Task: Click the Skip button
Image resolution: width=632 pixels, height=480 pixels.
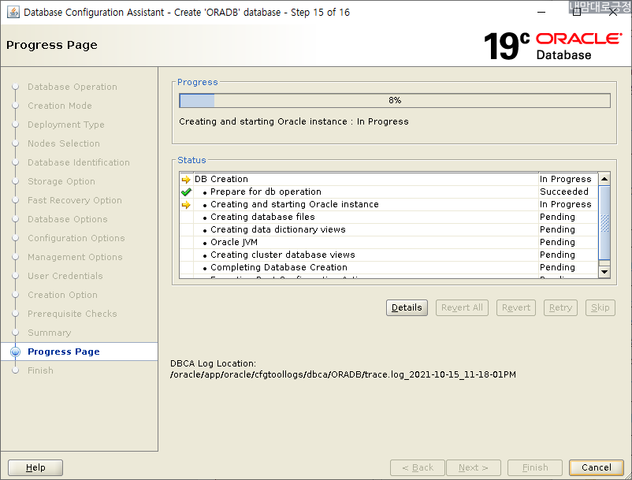Action: 600,307
